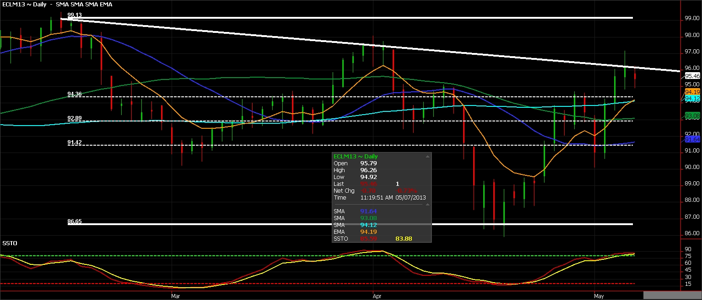Viewport: 702px width, 300px height.
Task: Select the 99.13 horizontal line label
Action: point(75,15)
